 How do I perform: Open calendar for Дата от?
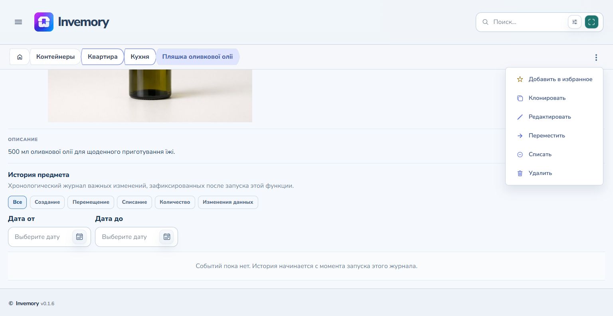pyautogui.click(x=79, y=237)
